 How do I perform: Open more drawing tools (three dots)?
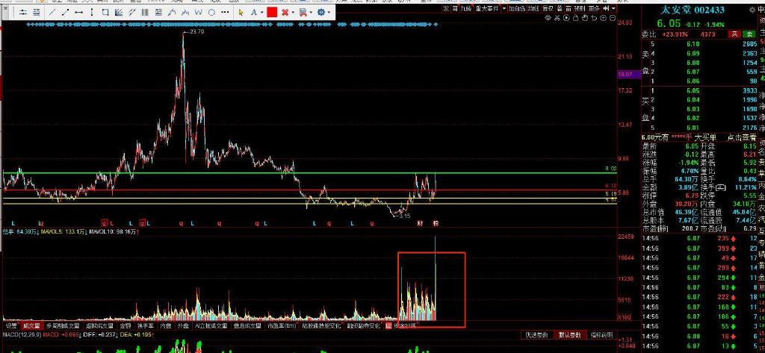(225, 12)
